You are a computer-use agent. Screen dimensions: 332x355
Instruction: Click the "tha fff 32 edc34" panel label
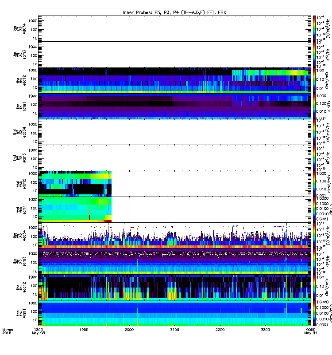(x=19, y=28)
